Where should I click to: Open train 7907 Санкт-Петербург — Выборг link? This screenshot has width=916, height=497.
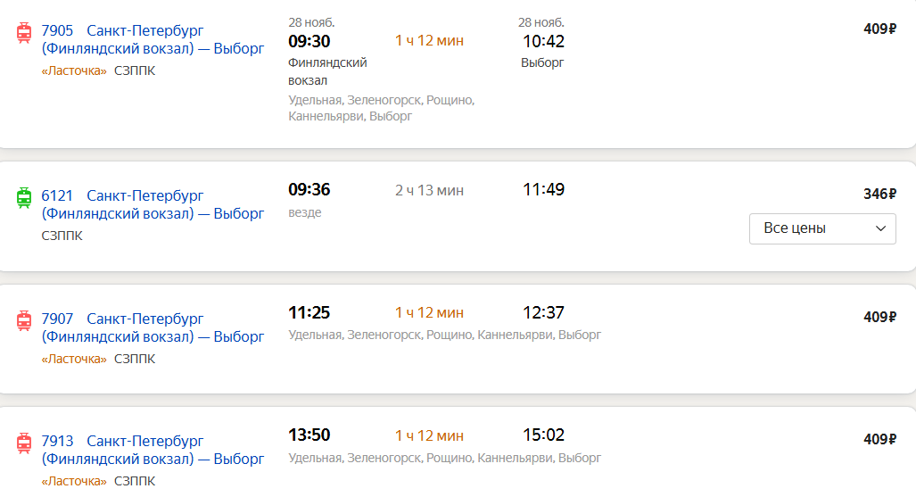(153, 327)
